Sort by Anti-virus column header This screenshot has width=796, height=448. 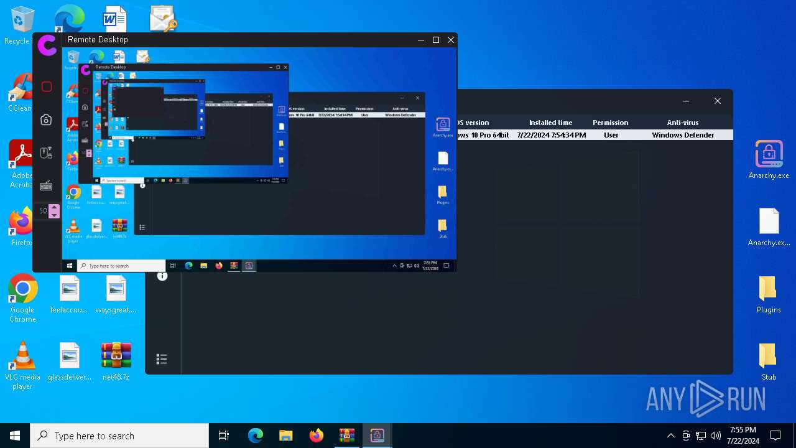pyautogui.click(x=683, y=123)
